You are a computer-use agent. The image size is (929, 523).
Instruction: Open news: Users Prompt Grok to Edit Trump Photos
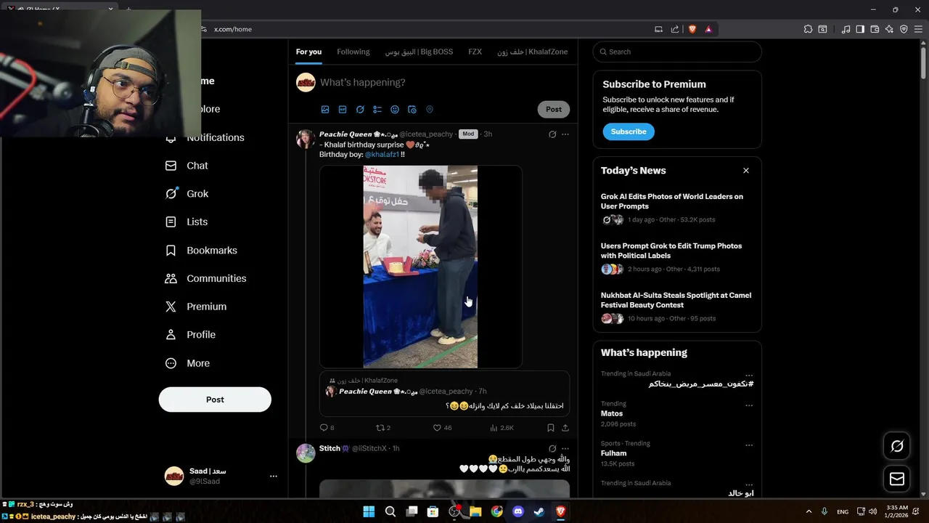tap(677, 258)
